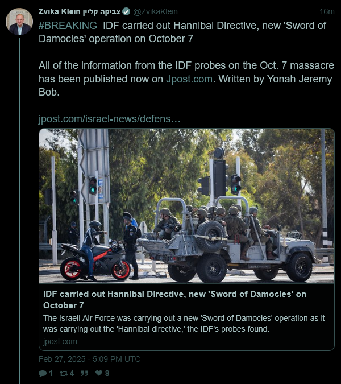Click the quote marks icon
This screenshot has width=341, height=384.
[84, 373]
